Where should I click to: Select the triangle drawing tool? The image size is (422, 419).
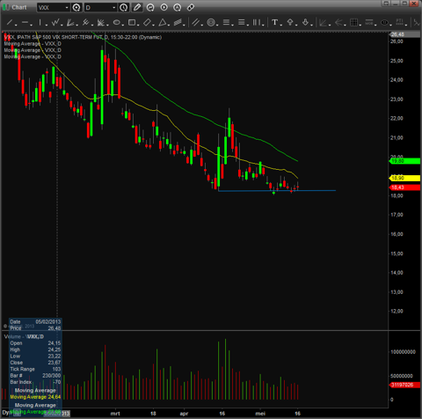pyautogui.click(x=163, y=22)
